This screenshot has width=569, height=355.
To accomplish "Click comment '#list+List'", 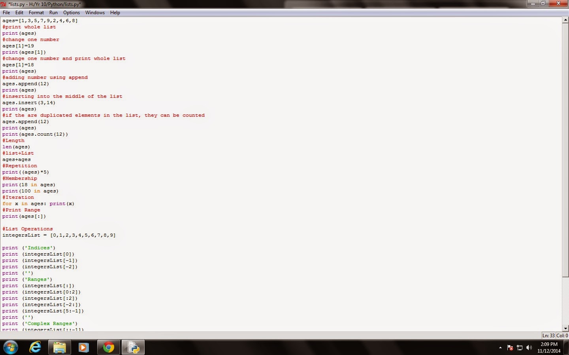I will pyautogui.click(x=18, y=153).
